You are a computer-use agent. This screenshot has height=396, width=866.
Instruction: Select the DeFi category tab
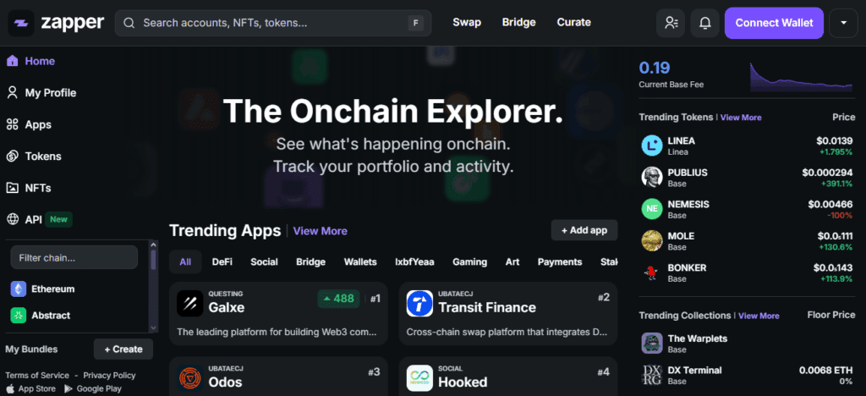(222, 261)
